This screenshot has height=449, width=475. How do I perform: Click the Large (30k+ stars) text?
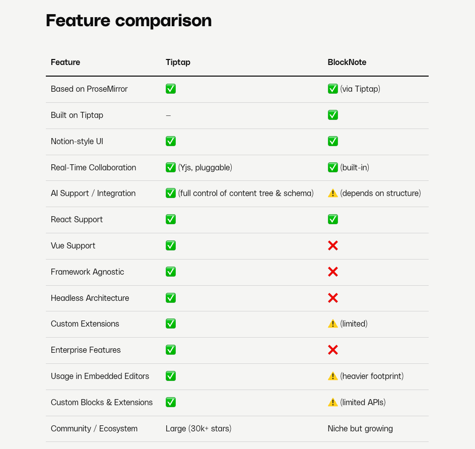pyautogui.click(x=198, y=428)
